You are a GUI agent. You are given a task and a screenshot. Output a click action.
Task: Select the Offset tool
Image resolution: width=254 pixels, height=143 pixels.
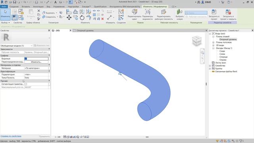(x=75, y=12)
